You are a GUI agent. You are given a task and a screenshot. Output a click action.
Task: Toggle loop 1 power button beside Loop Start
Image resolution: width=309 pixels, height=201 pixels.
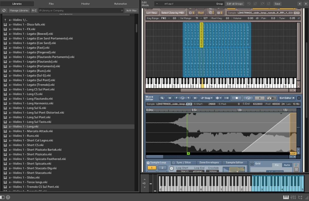tap(171, 168)
